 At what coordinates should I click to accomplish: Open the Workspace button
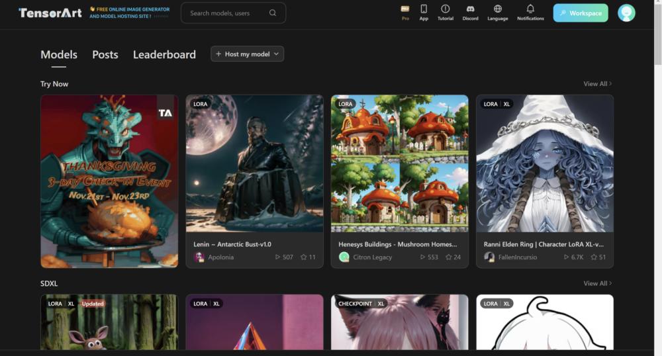581,13
